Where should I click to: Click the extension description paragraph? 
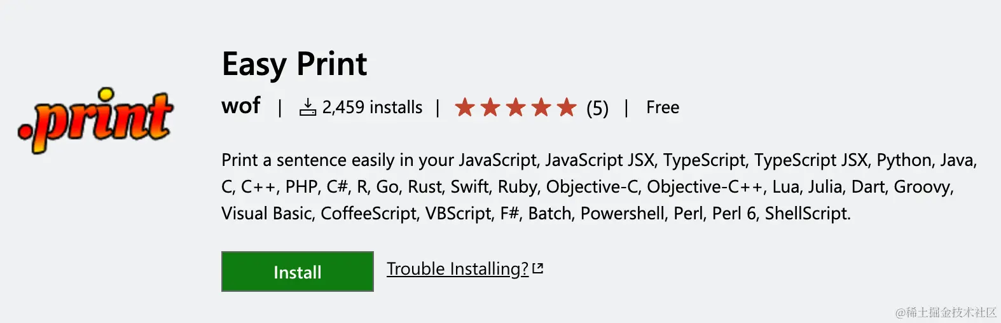(x=599, y=186)
